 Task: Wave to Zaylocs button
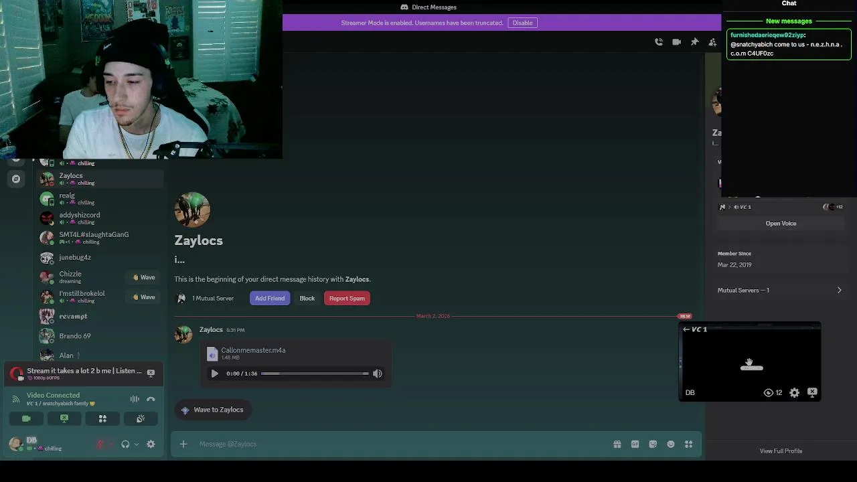tap(213, 410)
